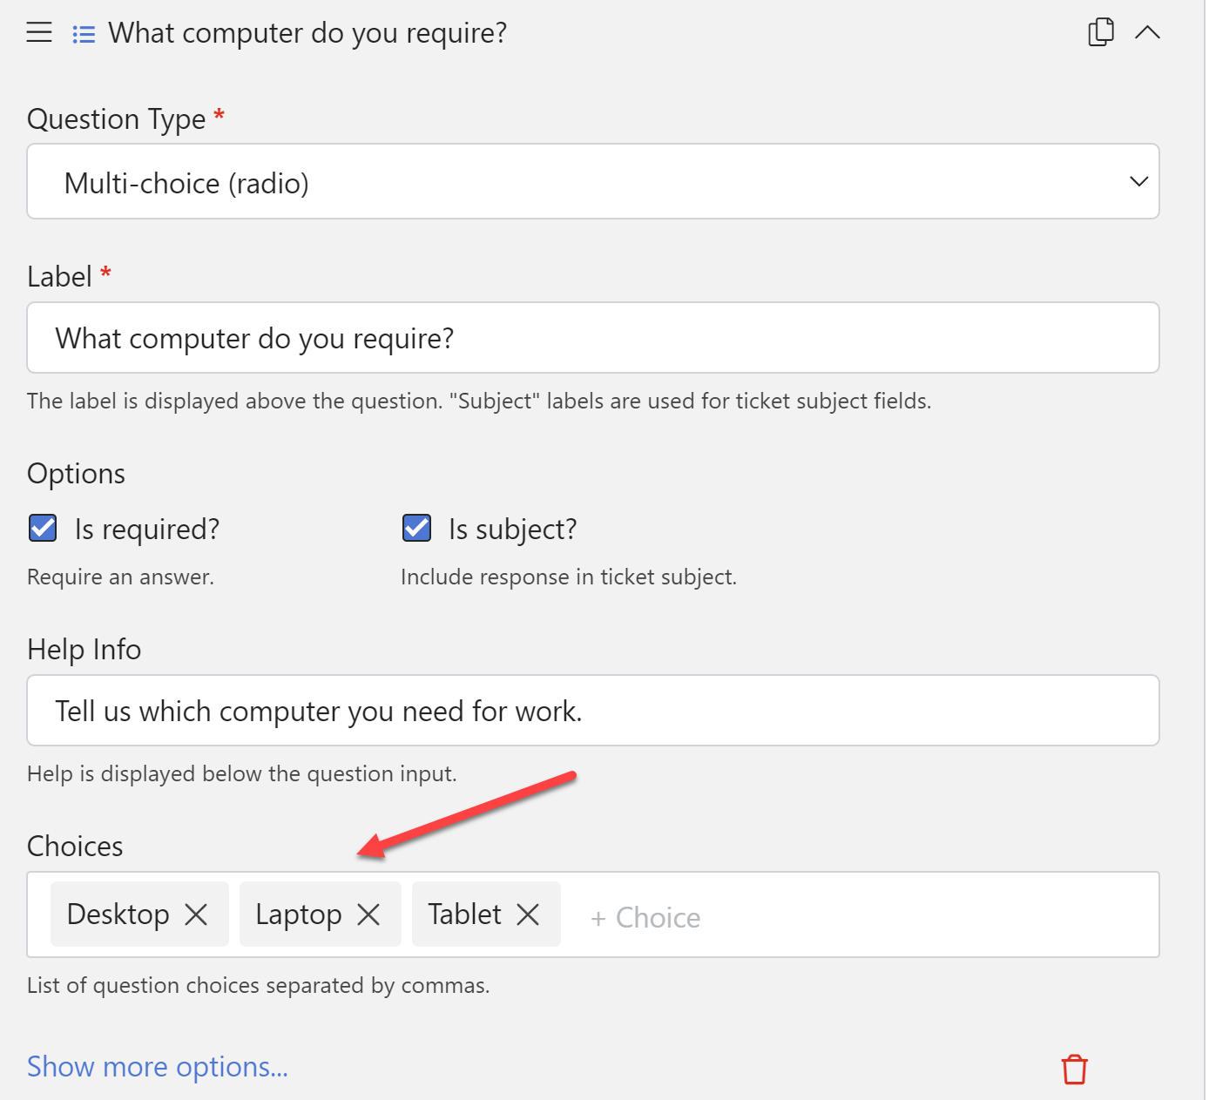
Task: Click the 'Show more options...' link
Action: (157, 1066)
